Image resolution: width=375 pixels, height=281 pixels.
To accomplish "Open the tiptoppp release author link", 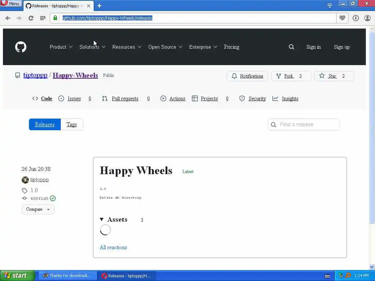I will (x=40, y=179).
